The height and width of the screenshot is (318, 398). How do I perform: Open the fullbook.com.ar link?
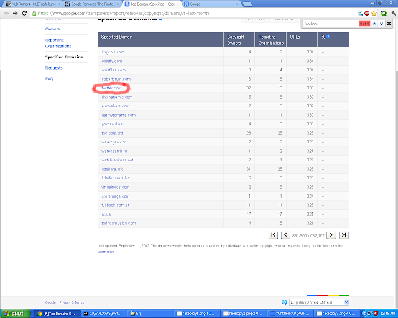pyautogui.click(x=115, y=205)
